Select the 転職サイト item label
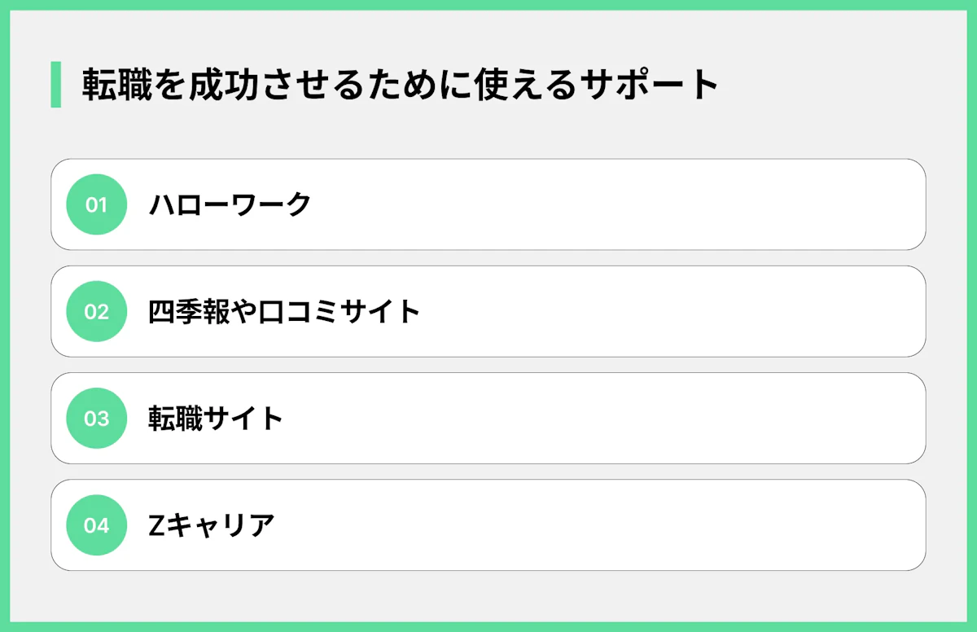977x632 pixels. tap(216, 418)
